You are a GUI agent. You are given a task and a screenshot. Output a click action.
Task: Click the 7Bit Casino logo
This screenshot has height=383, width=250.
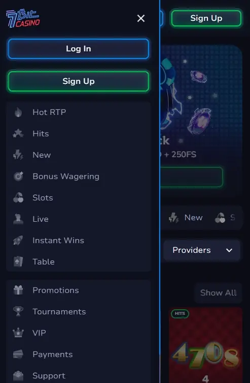23,18
